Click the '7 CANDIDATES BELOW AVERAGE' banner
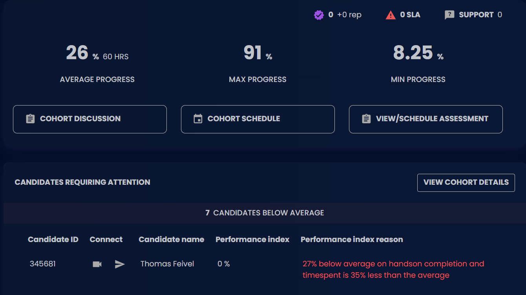Image resolution: width=526 pixels, height=295 pixels. [x=265, y=213]
